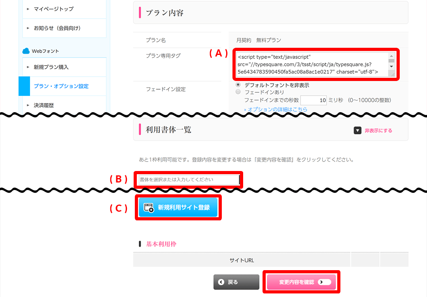Viewport: 427px width, 297px height.
Task: Select デフォルトフォントを非表示 radio button
Action: 238,85
